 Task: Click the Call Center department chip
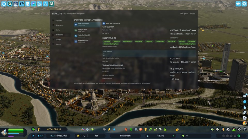(x=107, y=41)
